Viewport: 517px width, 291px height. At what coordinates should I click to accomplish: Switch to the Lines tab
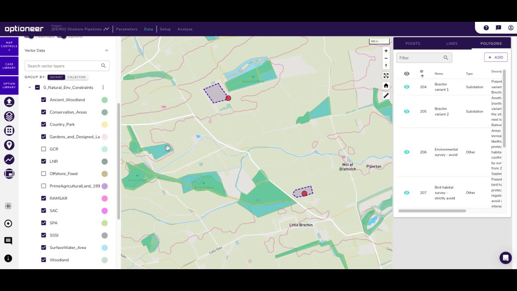click(452, 43)
